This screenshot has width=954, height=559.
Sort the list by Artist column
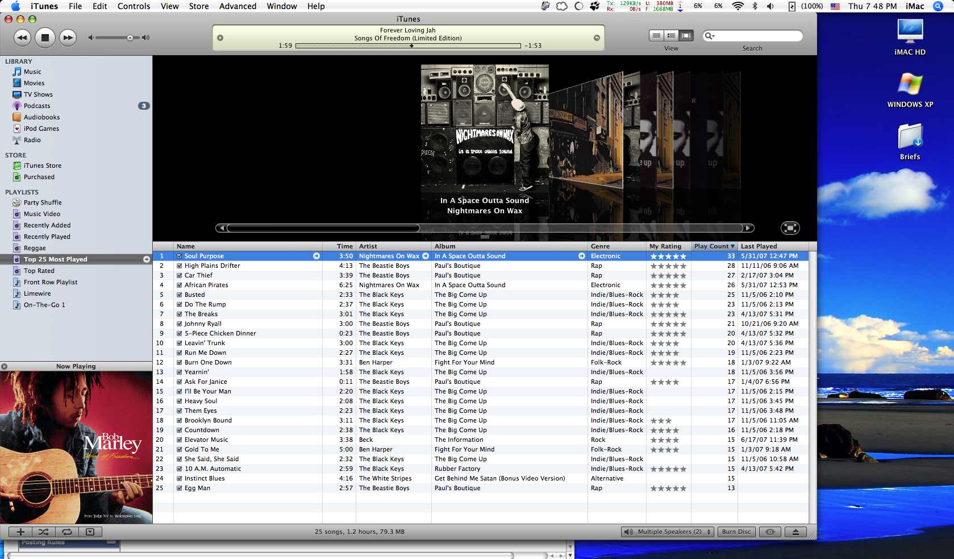(x=393, y=246)
